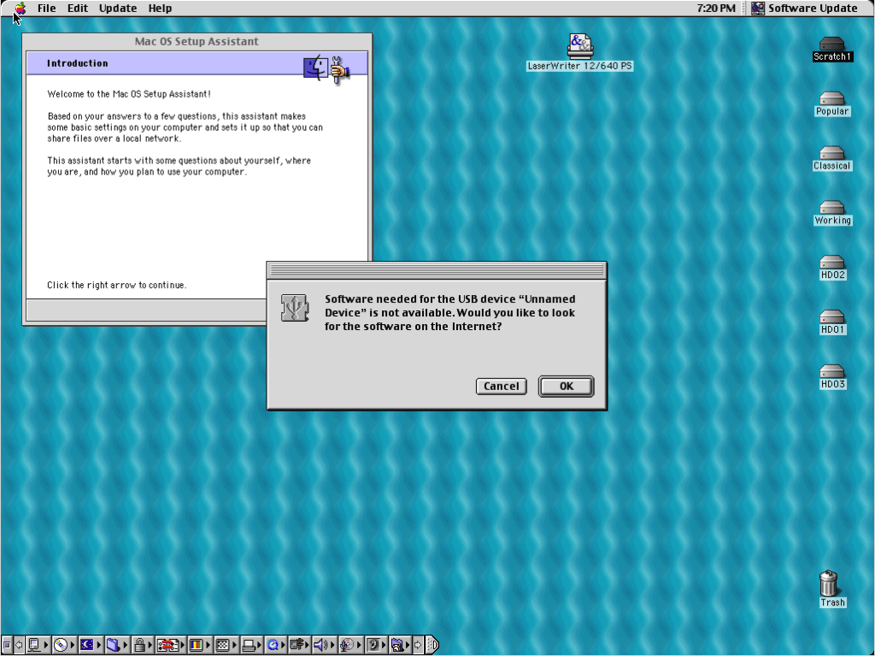Click the Trash icon on the desktop
The width and height of the screenshot is (875, 656).
pyautogui.click(x=829, y=583)
